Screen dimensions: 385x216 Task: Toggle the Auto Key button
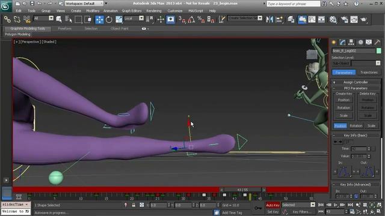point(273,205)
